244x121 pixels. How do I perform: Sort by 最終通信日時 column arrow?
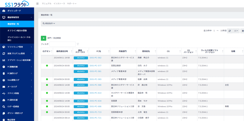pyautogui.click(x=72, y=51)
